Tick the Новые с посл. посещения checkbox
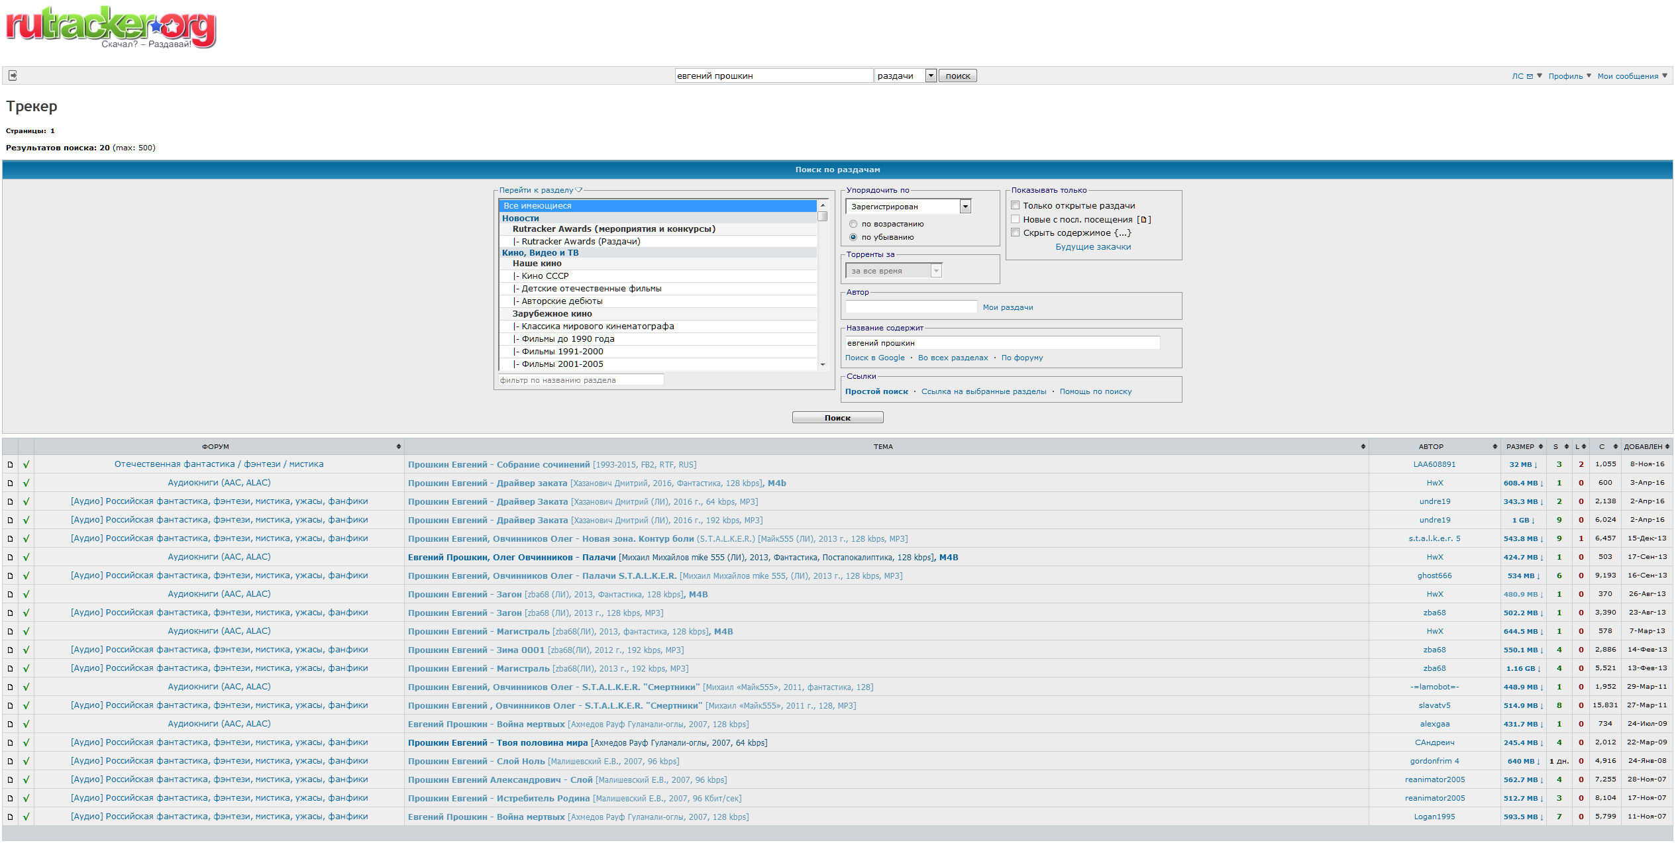This screenshot has height=851, width=1680. click(x=1015, y=219)
